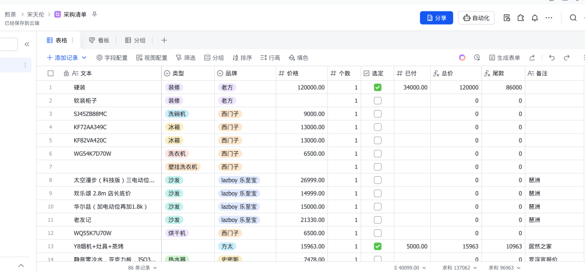Open the search magnifier icon
585x272 pixels.
(573, 18)
